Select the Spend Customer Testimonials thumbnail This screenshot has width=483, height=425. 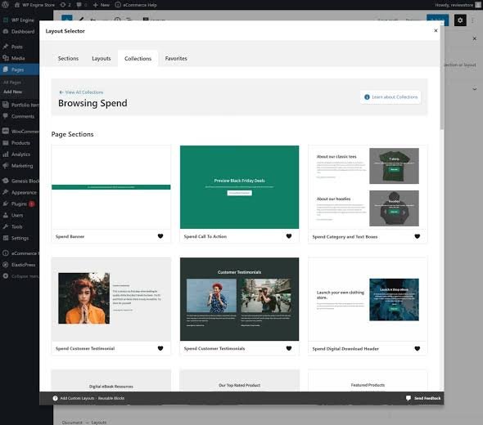click(239, 299)
